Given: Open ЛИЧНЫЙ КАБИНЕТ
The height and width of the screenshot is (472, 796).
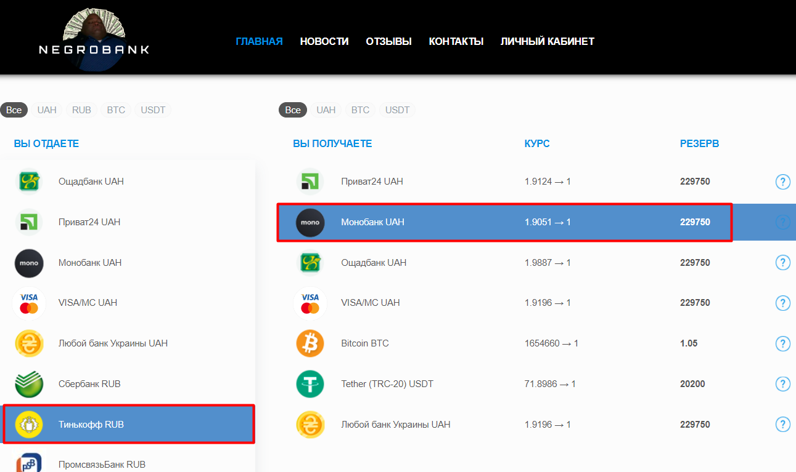Looking at the screenshot, I should 548,41.
